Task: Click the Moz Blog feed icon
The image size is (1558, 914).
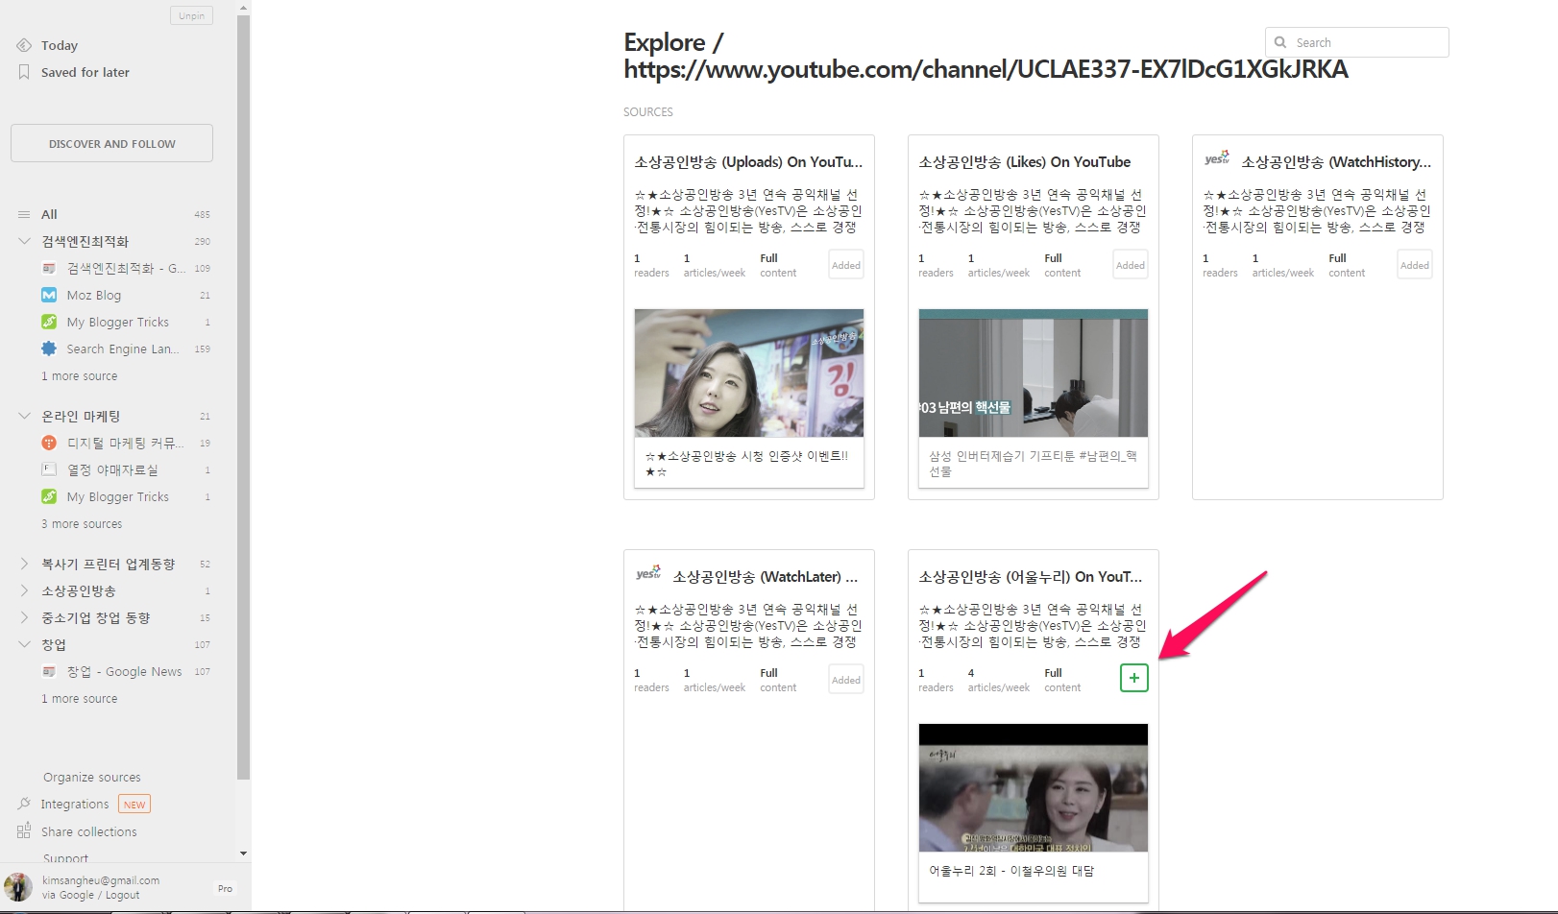Action: click(x=49, y=295)
